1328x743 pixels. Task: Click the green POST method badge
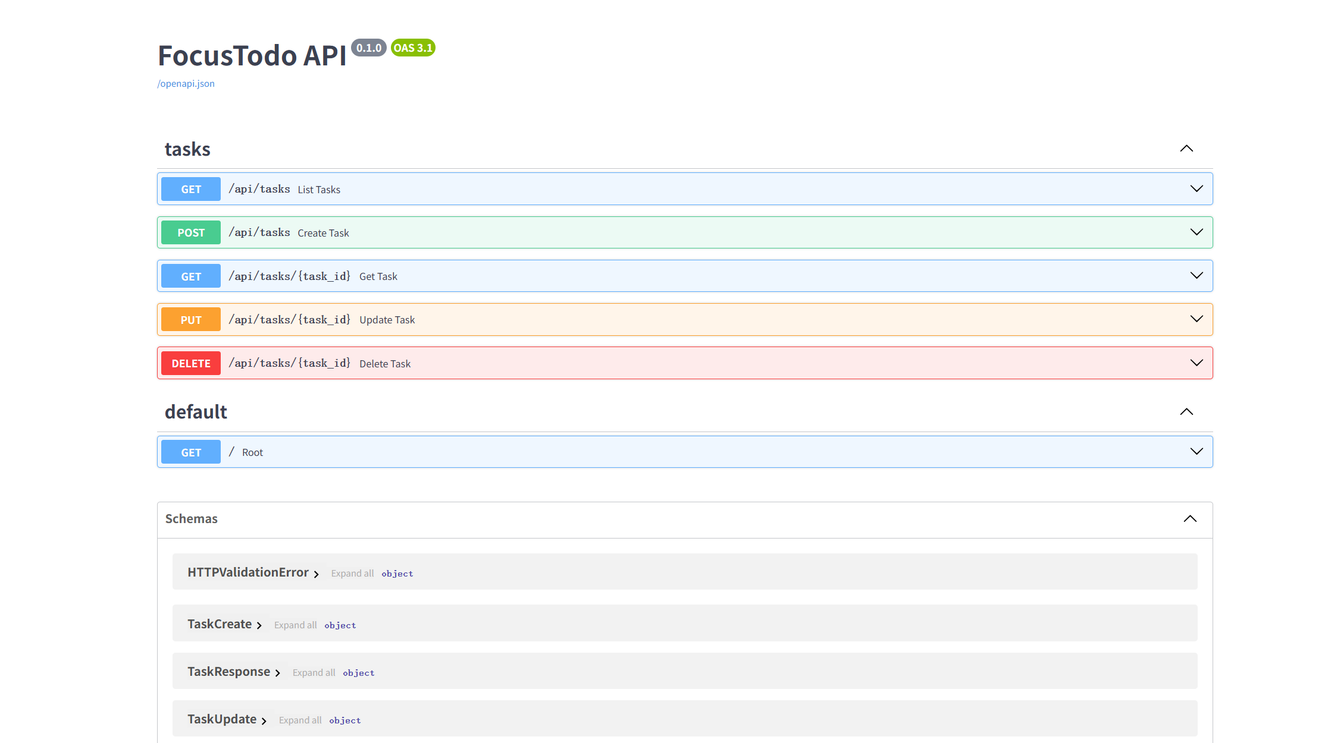point(191,232)
